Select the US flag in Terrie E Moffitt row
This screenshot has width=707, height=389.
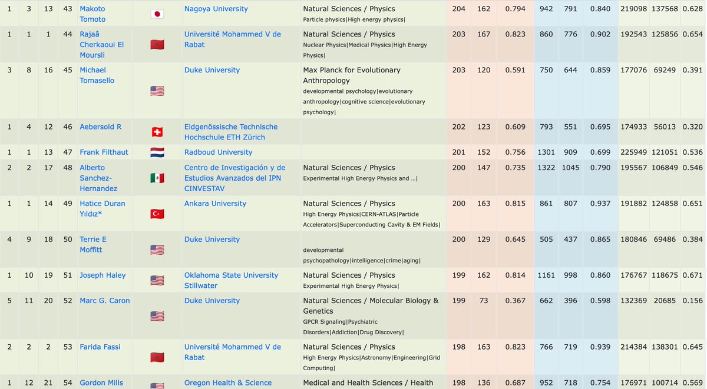coord(157,250)
